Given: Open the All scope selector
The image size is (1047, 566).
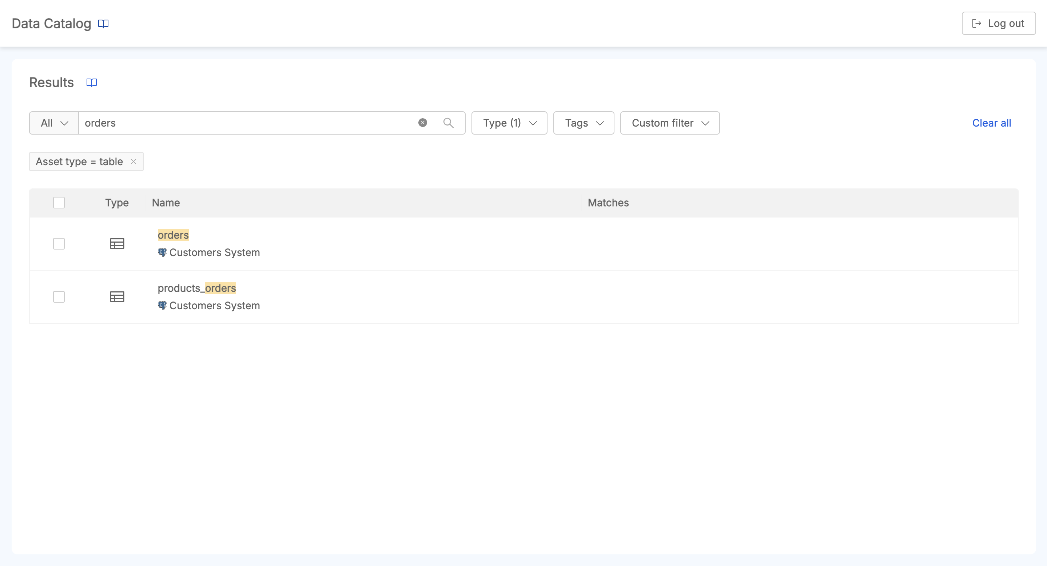Looking at the screenshot, I should click(53, 123).
